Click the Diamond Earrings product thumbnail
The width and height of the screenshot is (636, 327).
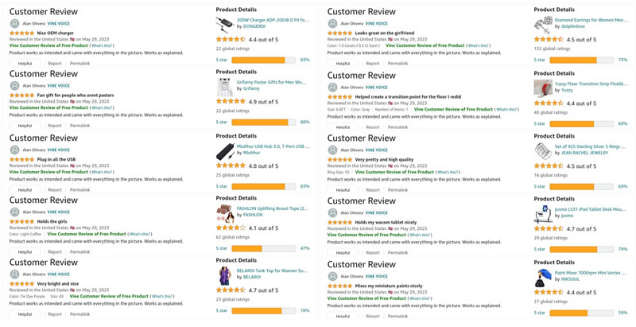pyautogui.click(x=544, y=25)
